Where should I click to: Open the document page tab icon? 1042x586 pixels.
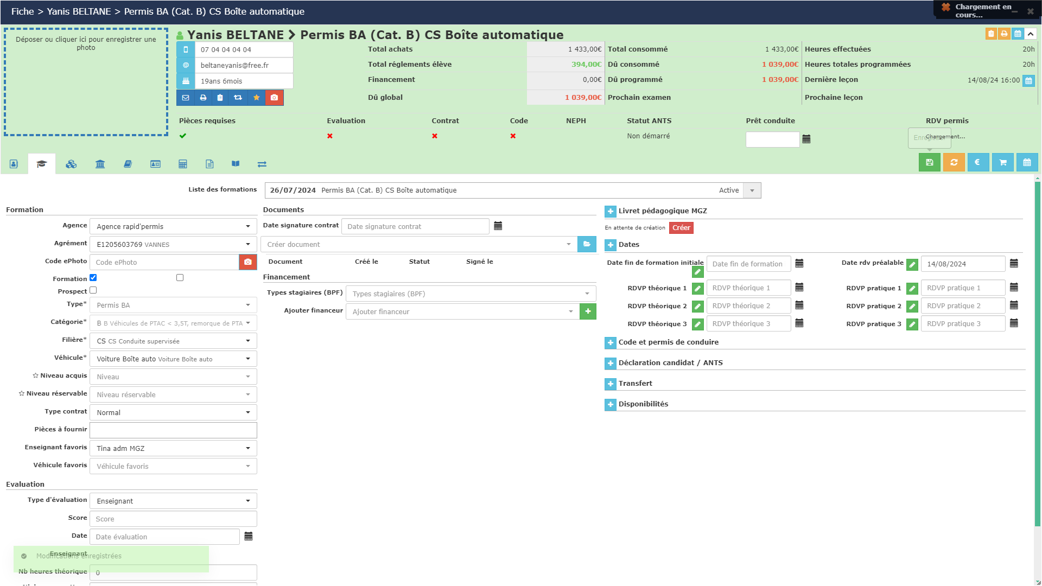tap(209, 164)
